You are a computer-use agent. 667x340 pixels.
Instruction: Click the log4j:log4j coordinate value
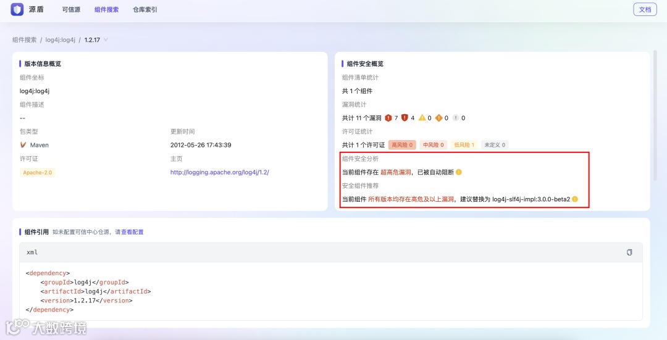pos(35,91)
